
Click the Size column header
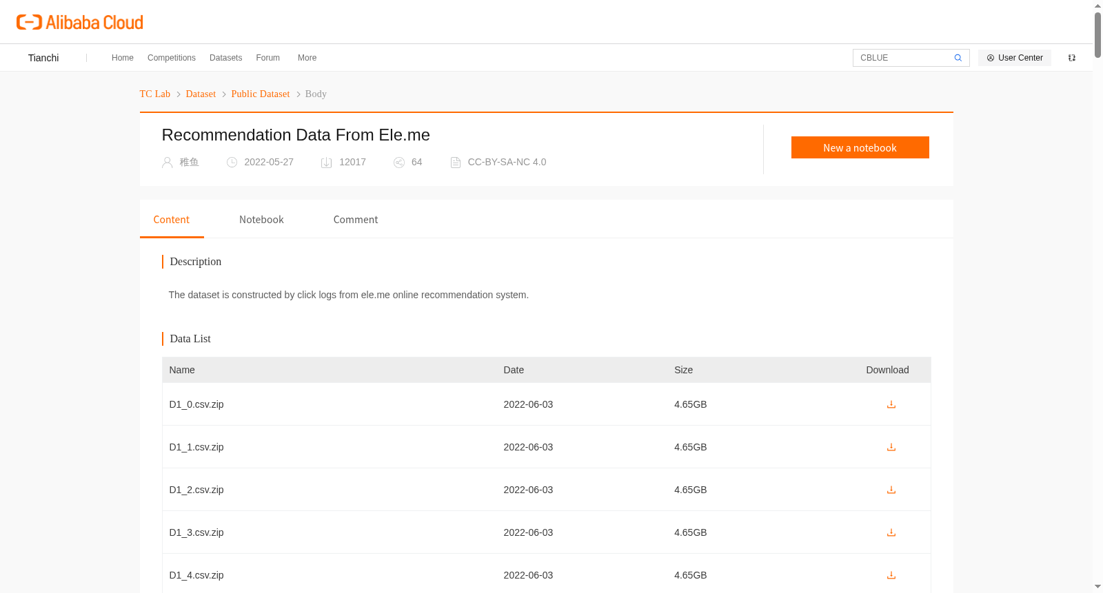tap(684, 370)
